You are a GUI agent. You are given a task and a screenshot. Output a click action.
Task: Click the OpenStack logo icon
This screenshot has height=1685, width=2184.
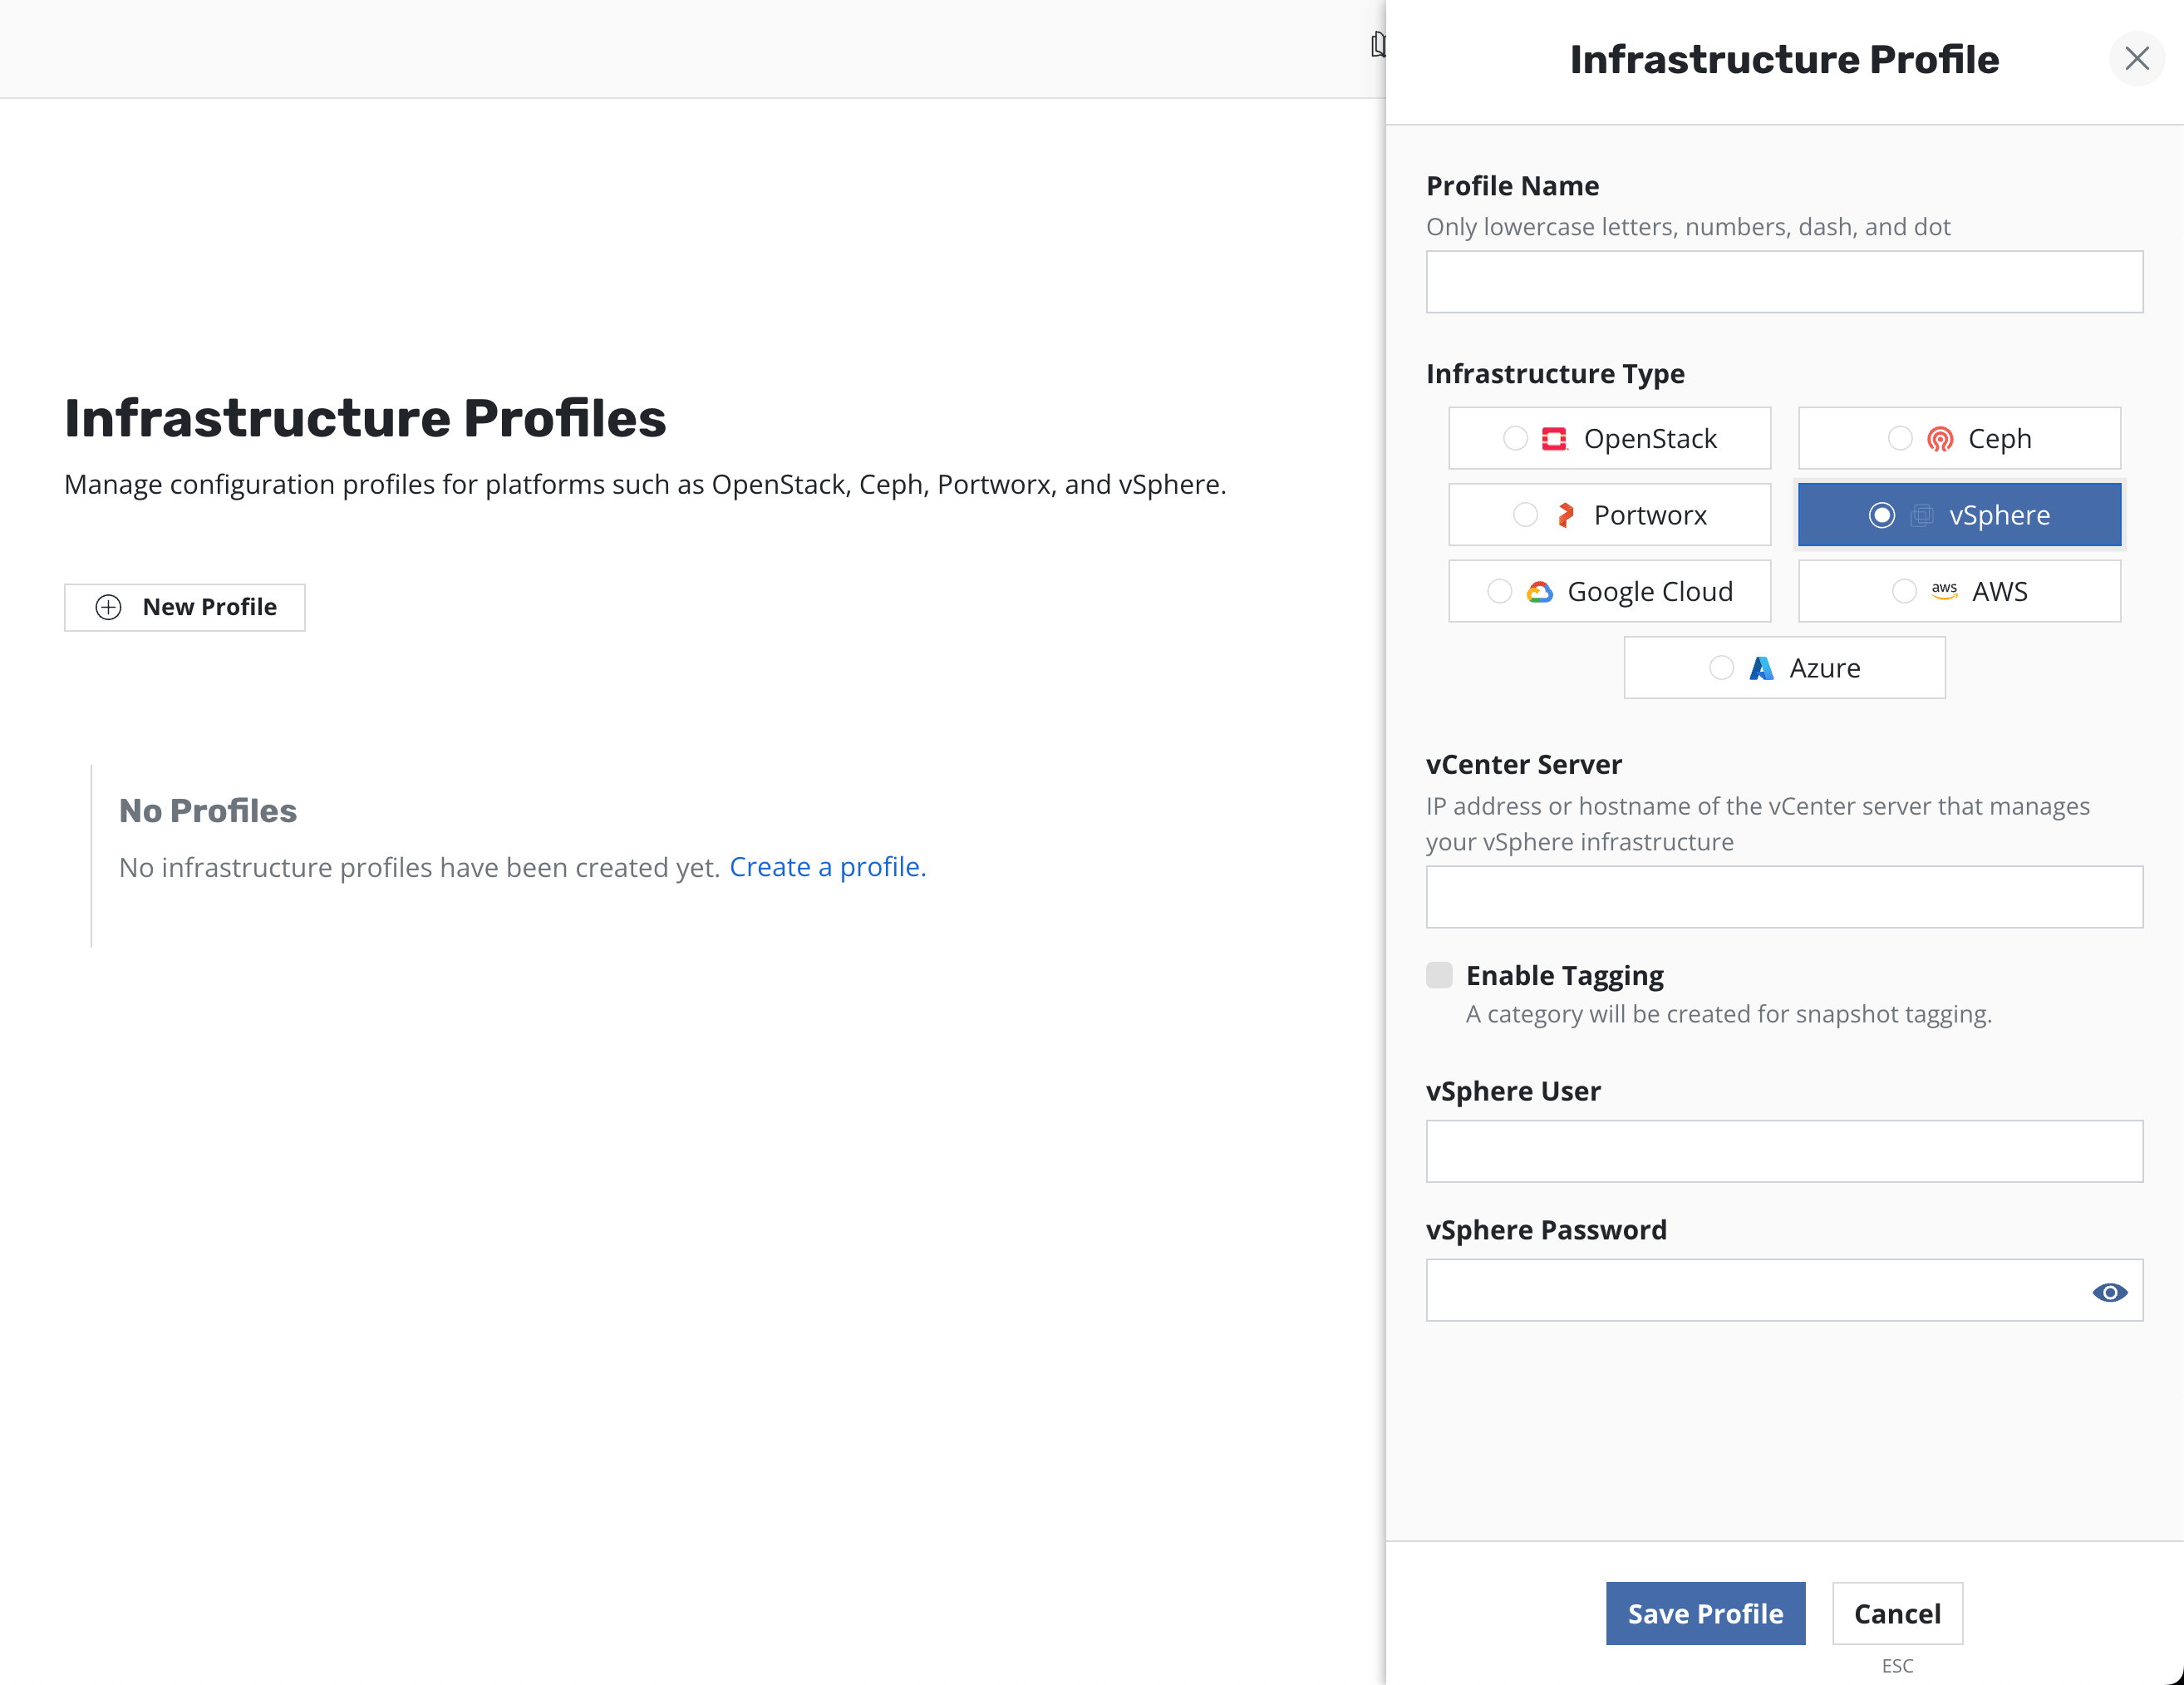[1553, 439]
